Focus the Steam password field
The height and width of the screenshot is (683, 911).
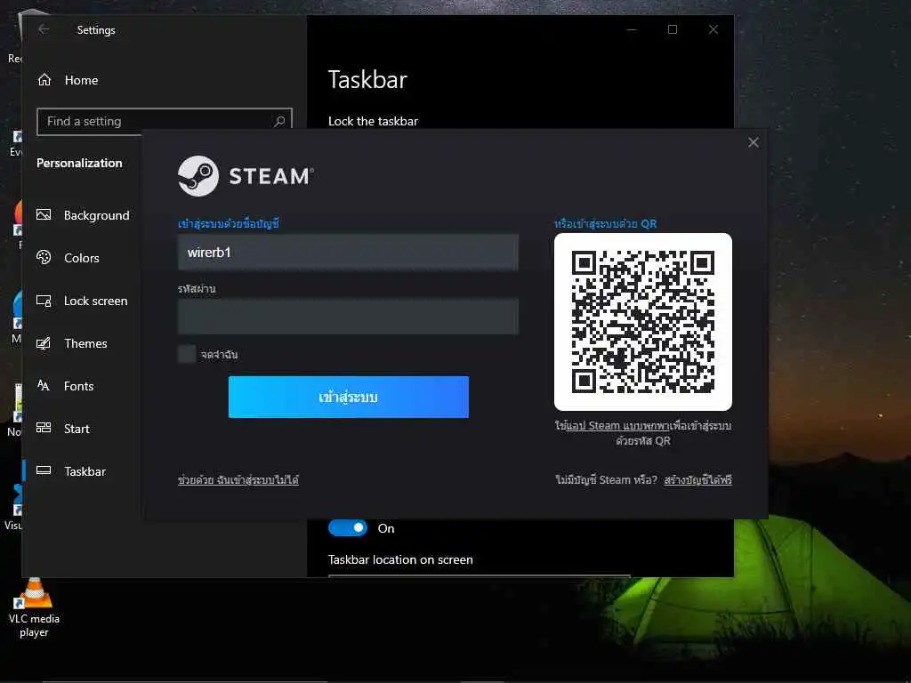(x=348, y=317)
